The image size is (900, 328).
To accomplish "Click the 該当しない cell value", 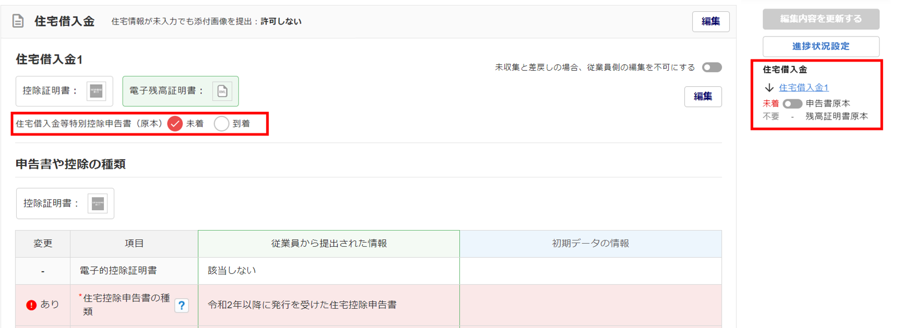I will [232, 270].
